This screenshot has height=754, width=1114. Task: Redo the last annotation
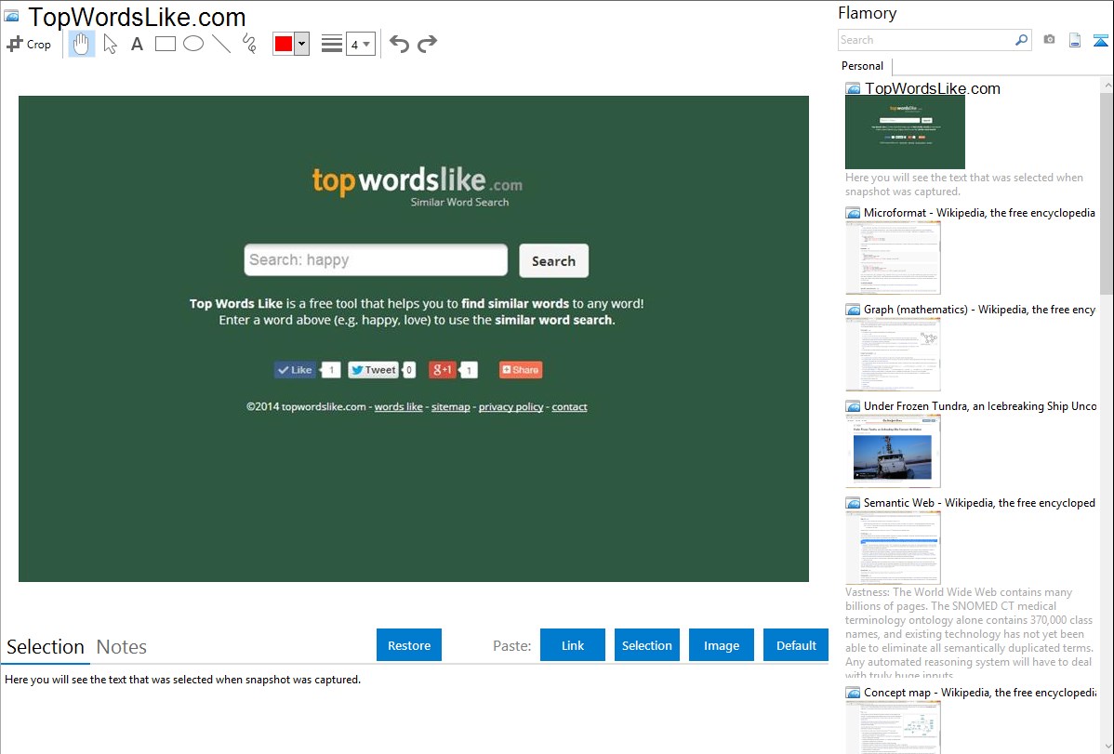pyautogui.click(x=427, y=44)
